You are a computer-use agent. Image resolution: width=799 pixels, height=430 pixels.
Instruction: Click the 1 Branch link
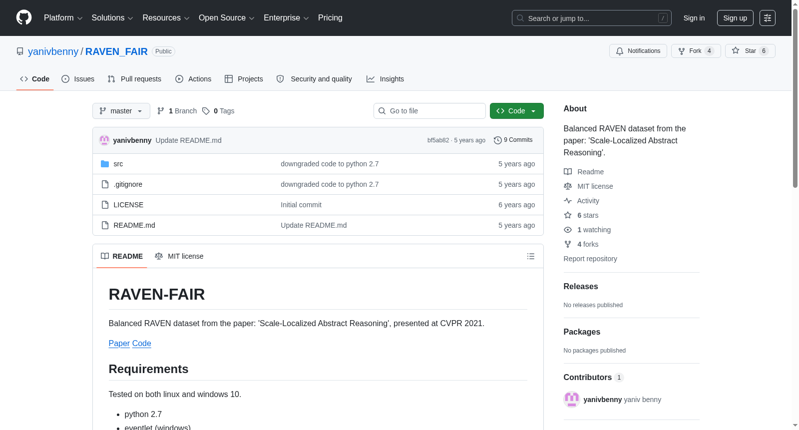pos(177,111)
